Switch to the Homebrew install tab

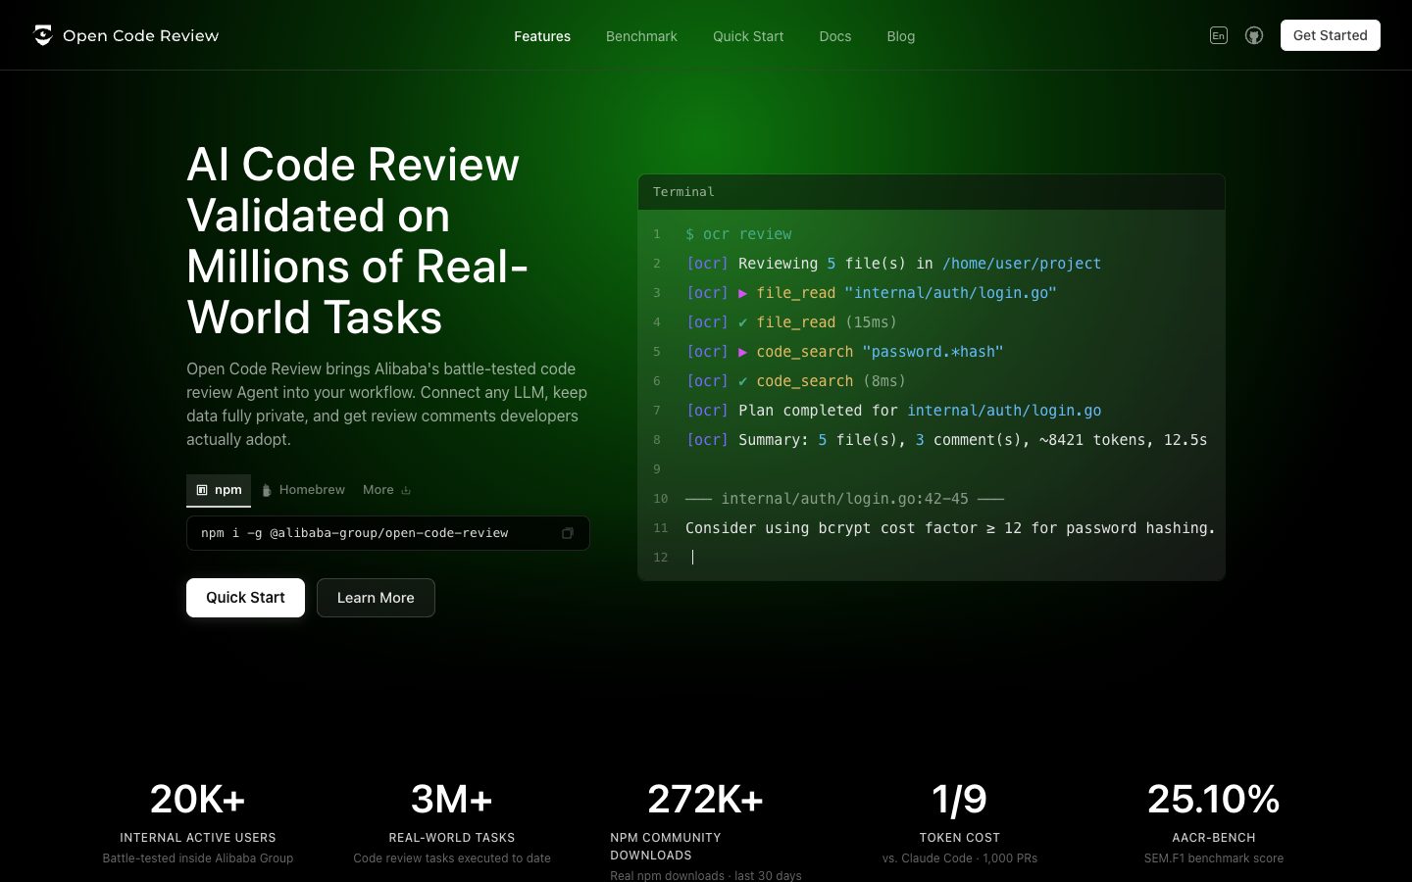point(303,490)
